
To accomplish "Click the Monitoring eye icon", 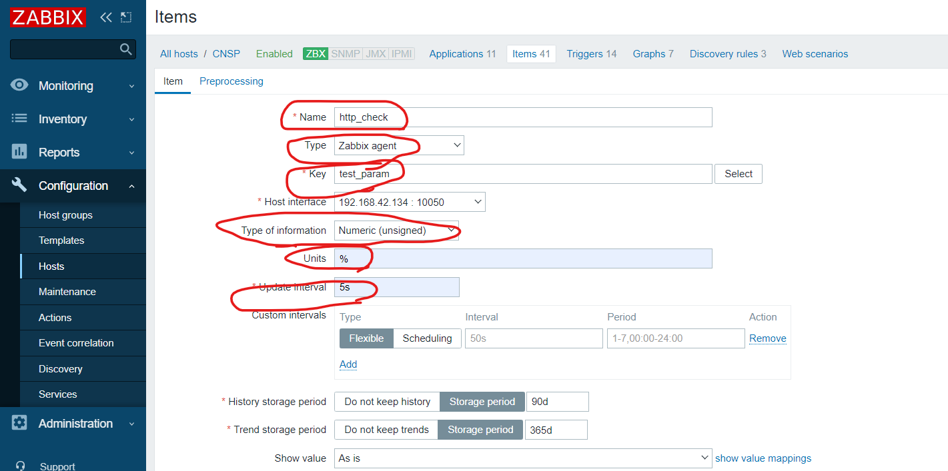I will pyautogui.click(x=19, y=85).
